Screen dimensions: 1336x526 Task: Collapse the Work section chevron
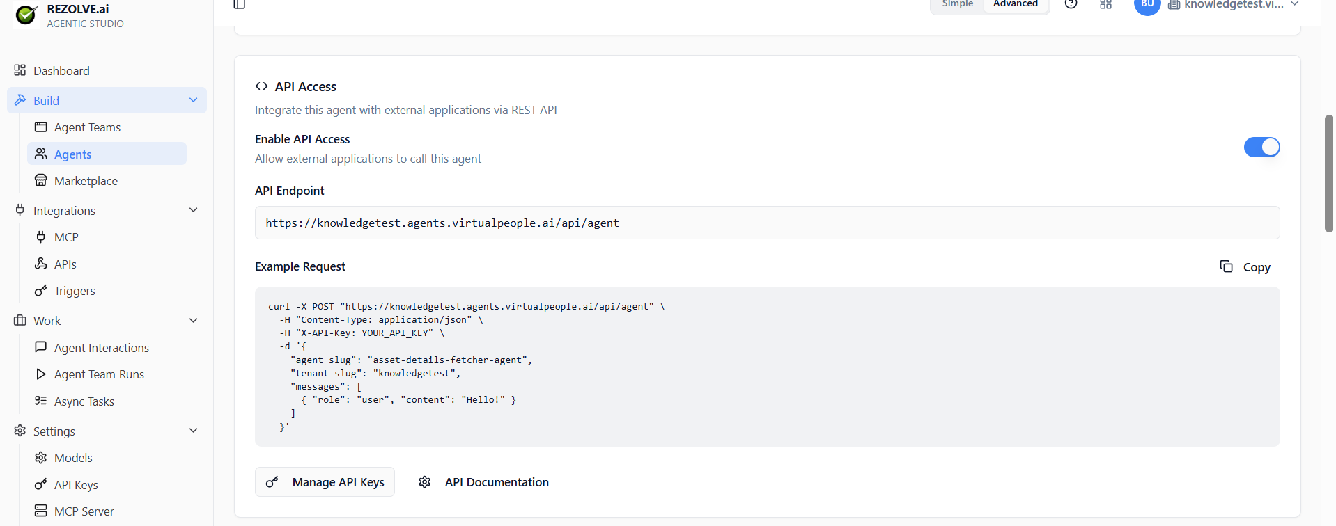tap(194, 320)
